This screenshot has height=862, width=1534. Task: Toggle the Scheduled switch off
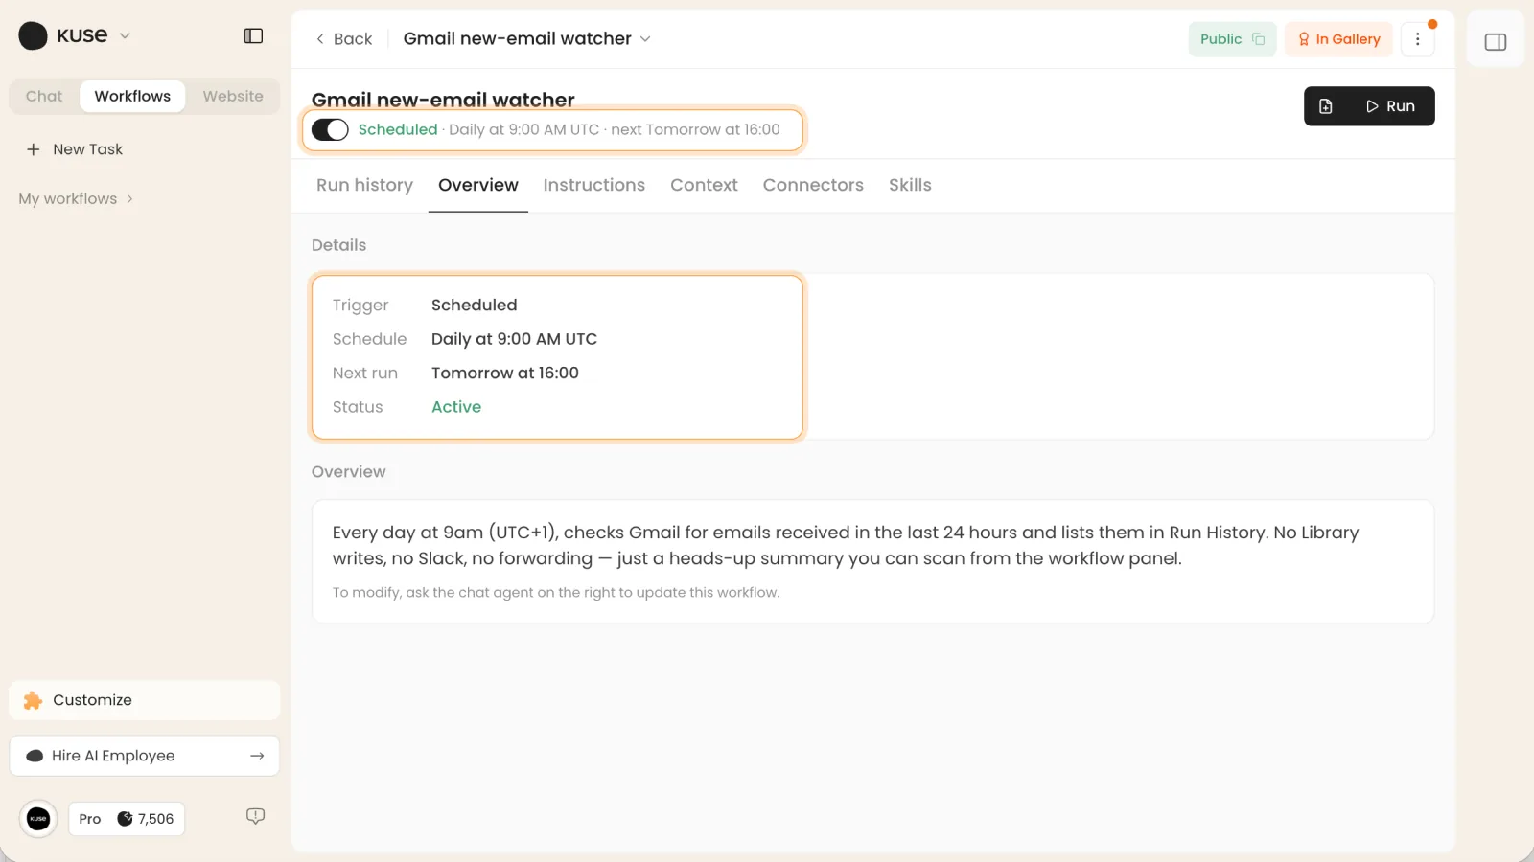tap(330, 129)
